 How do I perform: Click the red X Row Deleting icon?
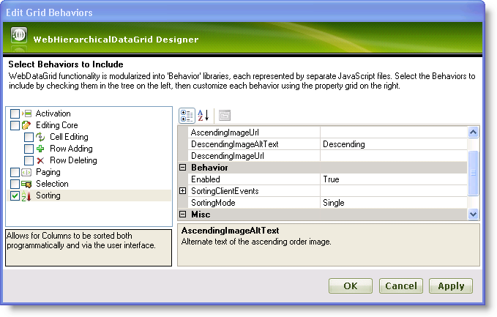tap(41, 160)
